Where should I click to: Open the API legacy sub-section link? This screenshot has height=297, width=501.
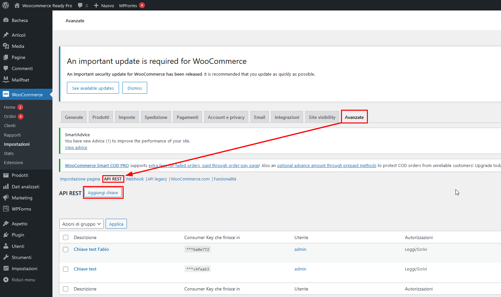click(157, 179)
